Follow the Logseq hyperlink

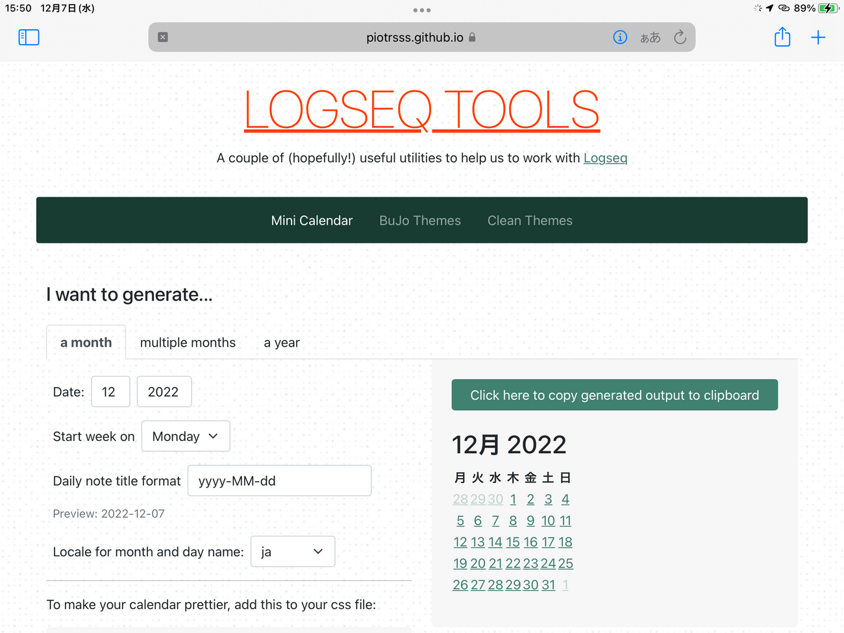tap(605, 158)
